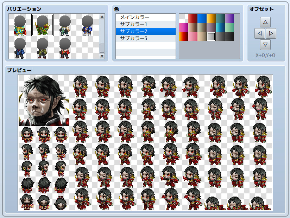Choose the black gradient color swatch
This screenshot has height=218, width=290.
[x=229, y=37]
